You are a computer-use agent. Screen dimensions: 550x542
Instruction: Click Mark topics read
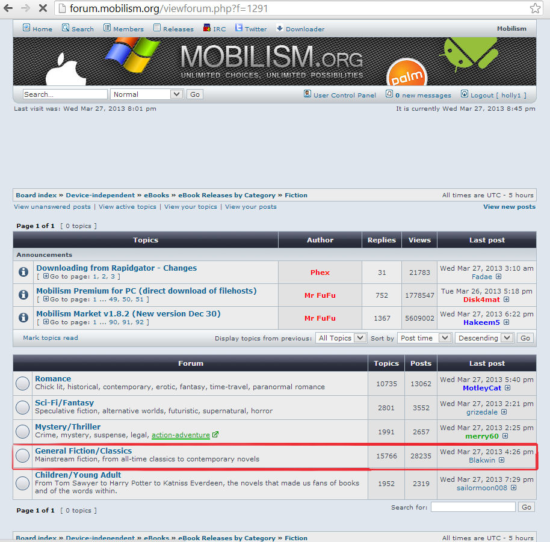click(51, 337)
